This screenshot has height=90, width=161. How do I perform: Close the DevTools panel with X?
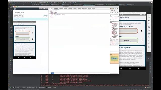coord(118,9)
